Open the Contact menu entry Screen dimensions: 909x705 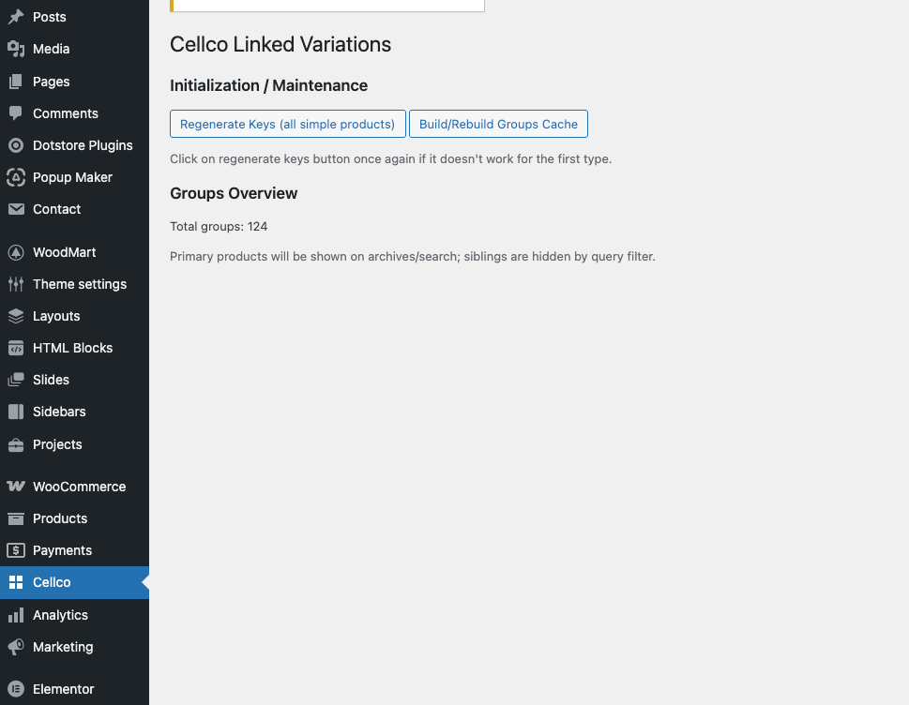(75, 209)
